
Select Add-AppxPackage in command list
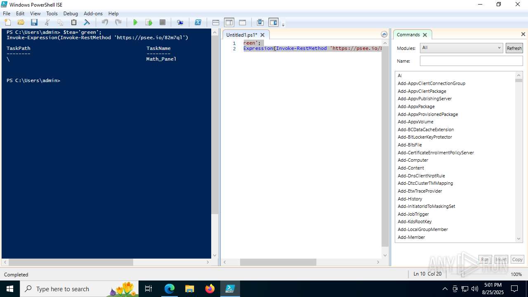click(416, 106)
